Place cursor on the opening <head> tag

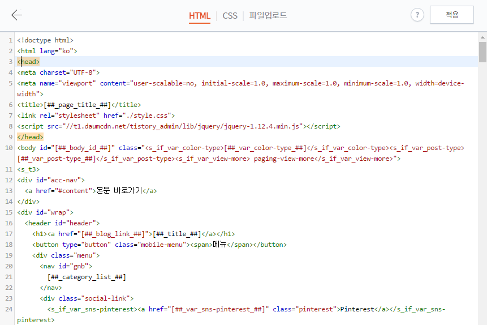tap(28, 62)
